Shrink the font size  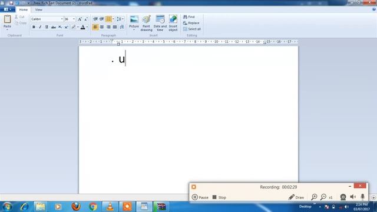(86, 19)
